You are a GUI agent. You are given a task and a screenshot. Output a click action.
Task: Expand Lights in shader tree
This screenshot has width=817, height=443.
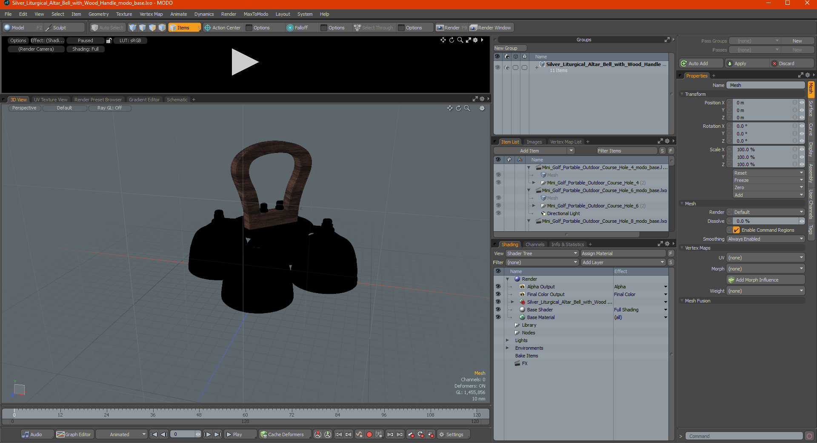click(507, 340)
